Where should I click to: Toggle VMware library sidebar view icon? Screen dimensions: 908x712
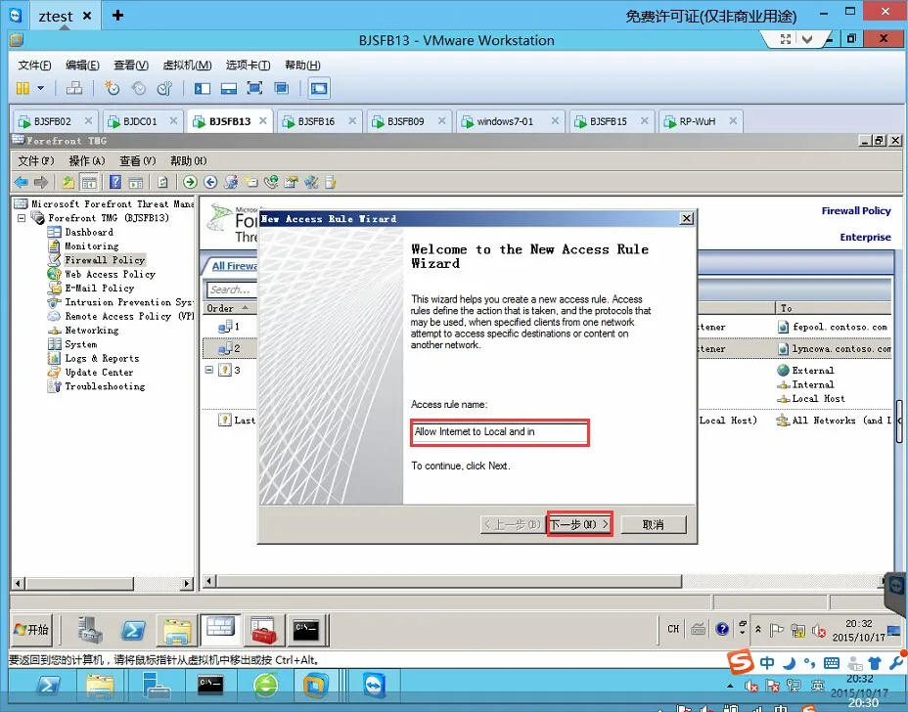(203, 88)
